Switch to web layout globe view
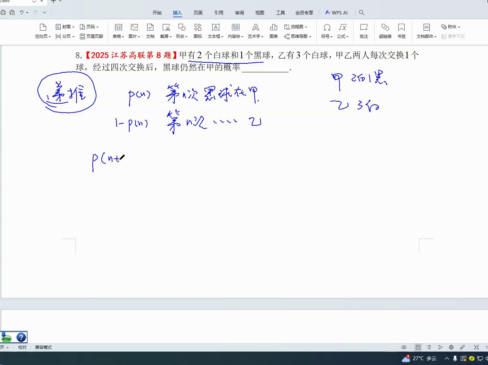The height and width of the screenshot is (365, 488). pos(451,347)
